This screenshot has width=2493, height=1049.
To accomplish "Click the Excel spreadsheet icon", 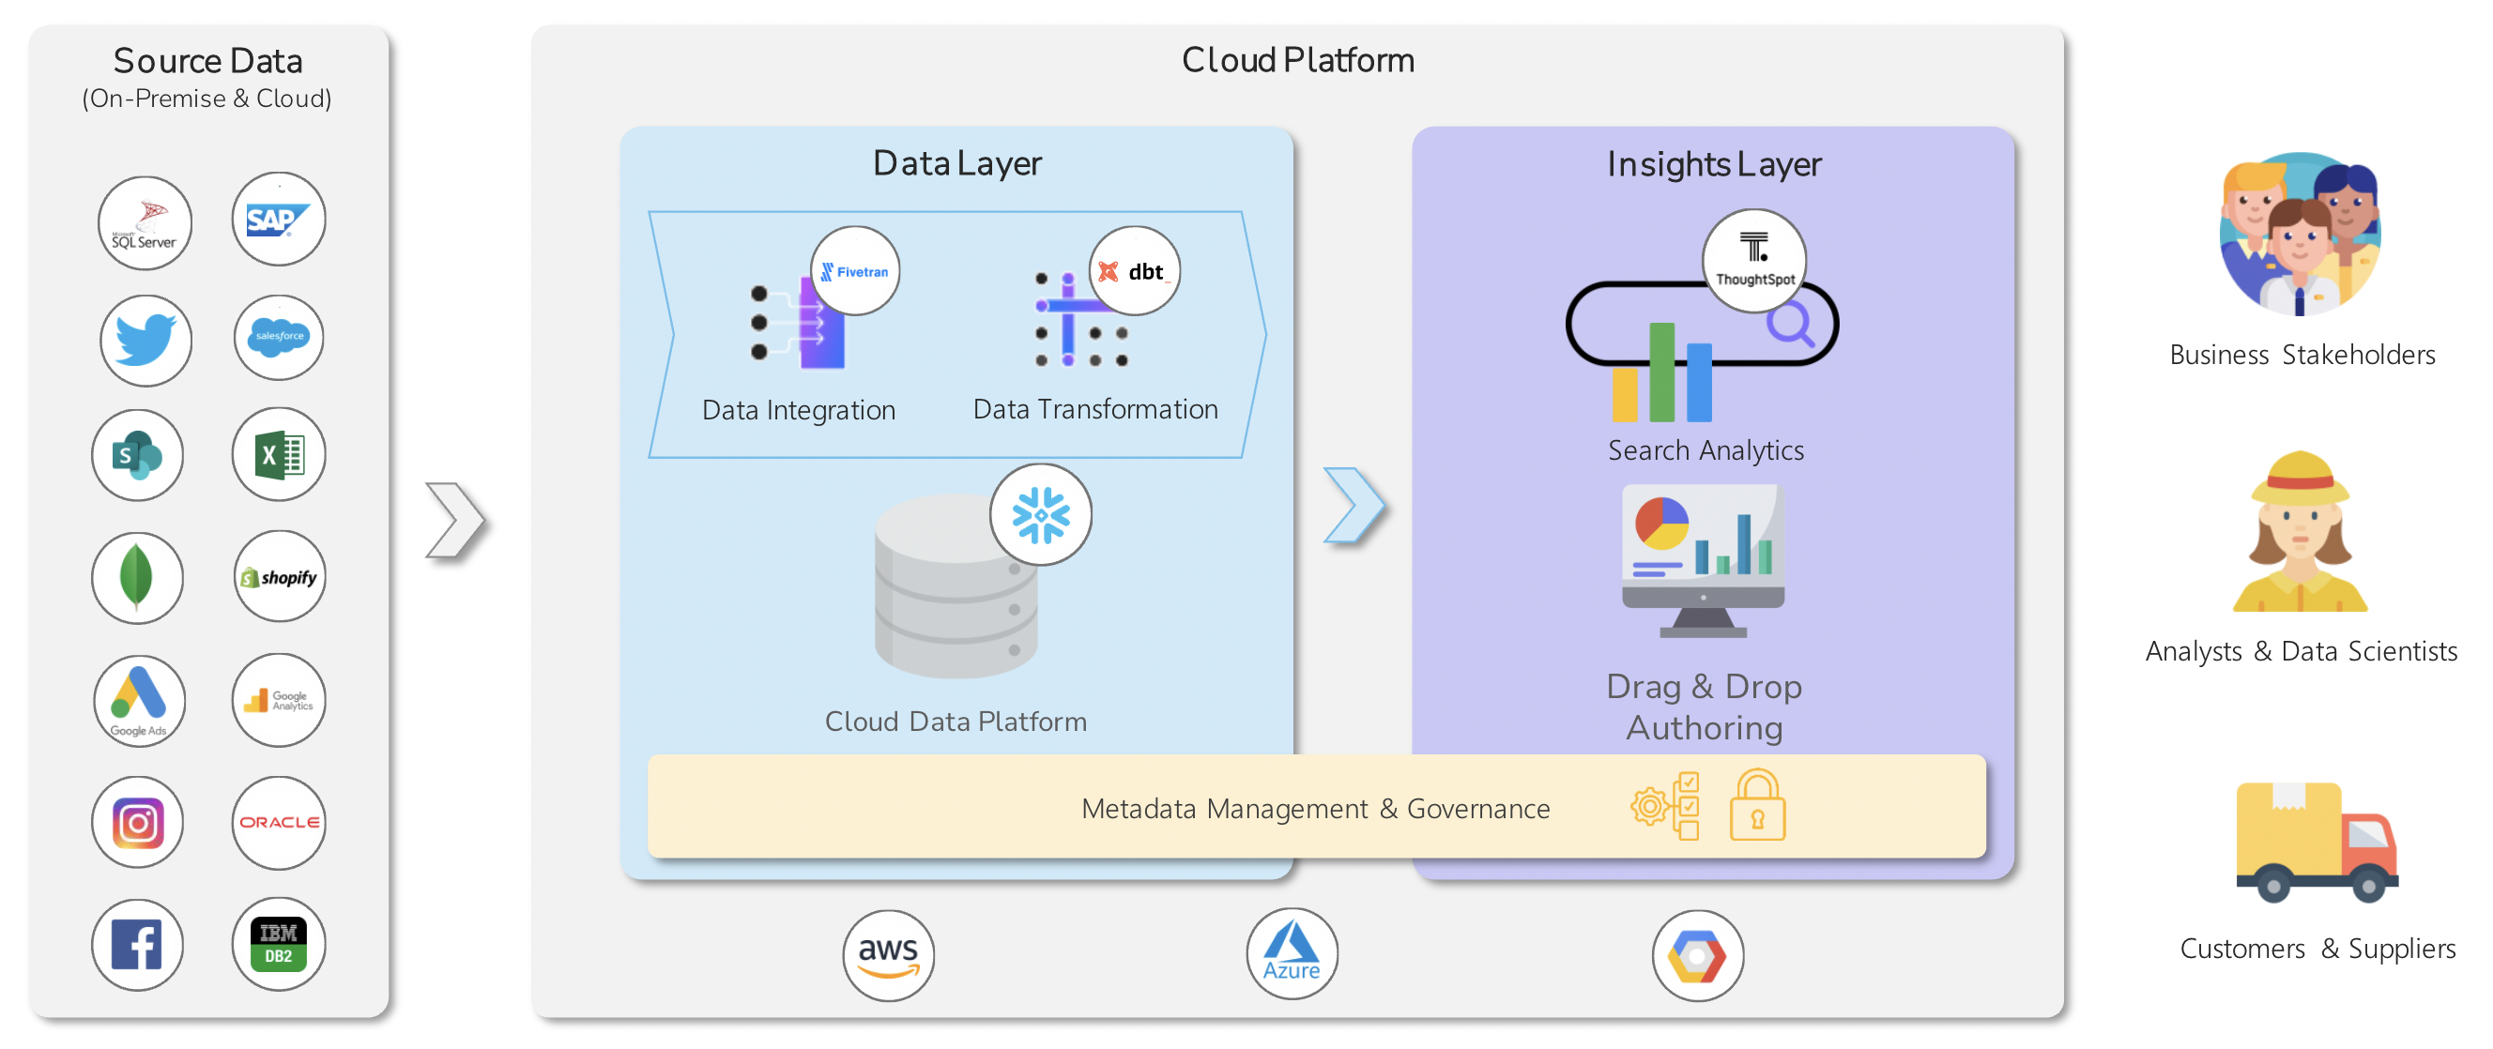I will [279, 454].
